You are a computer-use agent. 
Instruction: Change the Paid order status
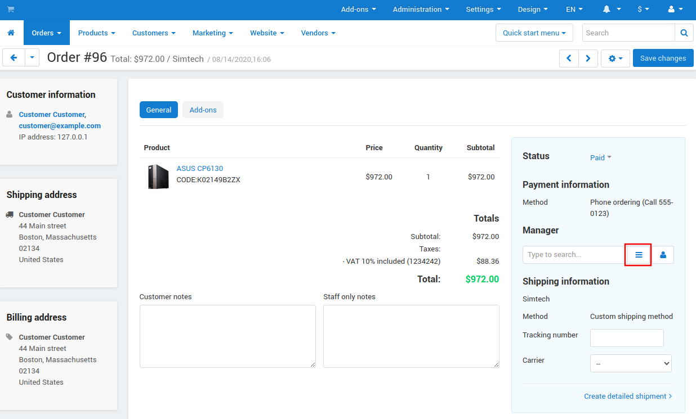coord(601,158)
